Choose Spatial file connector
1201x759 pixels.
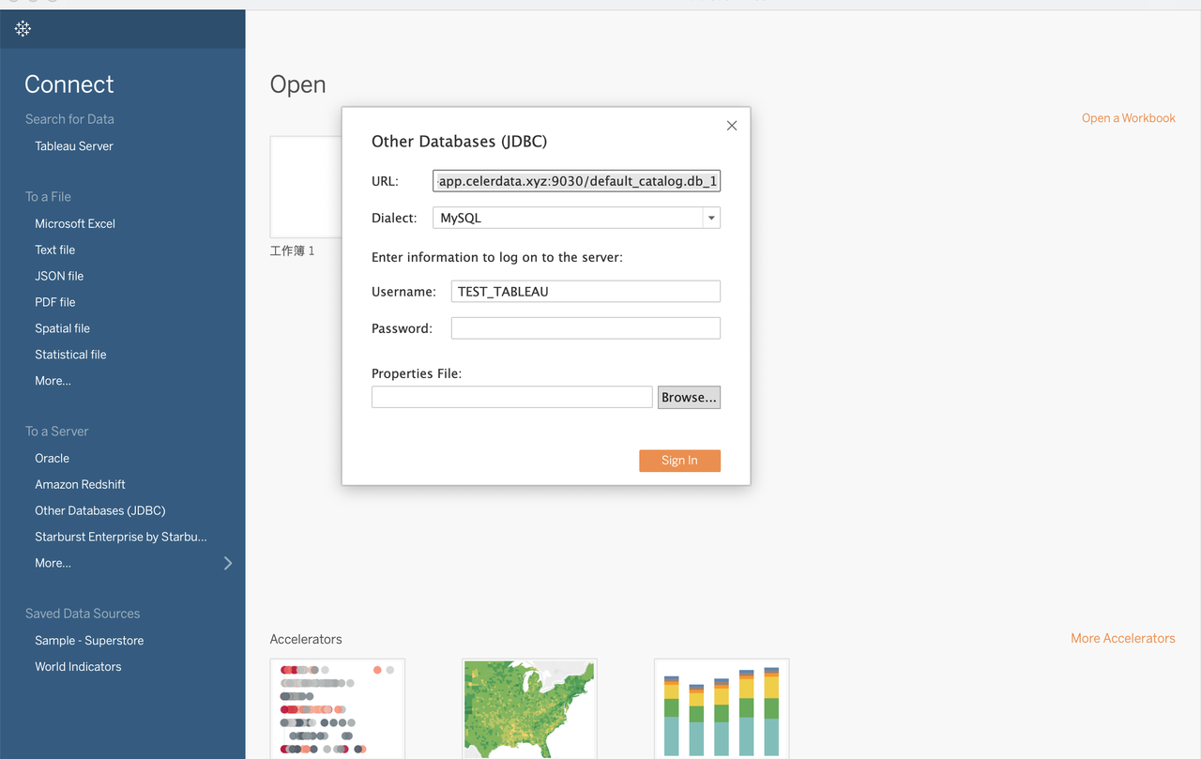pyautogui.click(x=62, y=328)
